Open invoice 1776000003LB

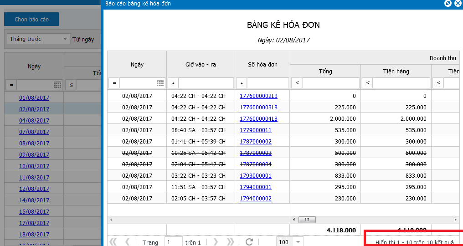click(258, 107)
